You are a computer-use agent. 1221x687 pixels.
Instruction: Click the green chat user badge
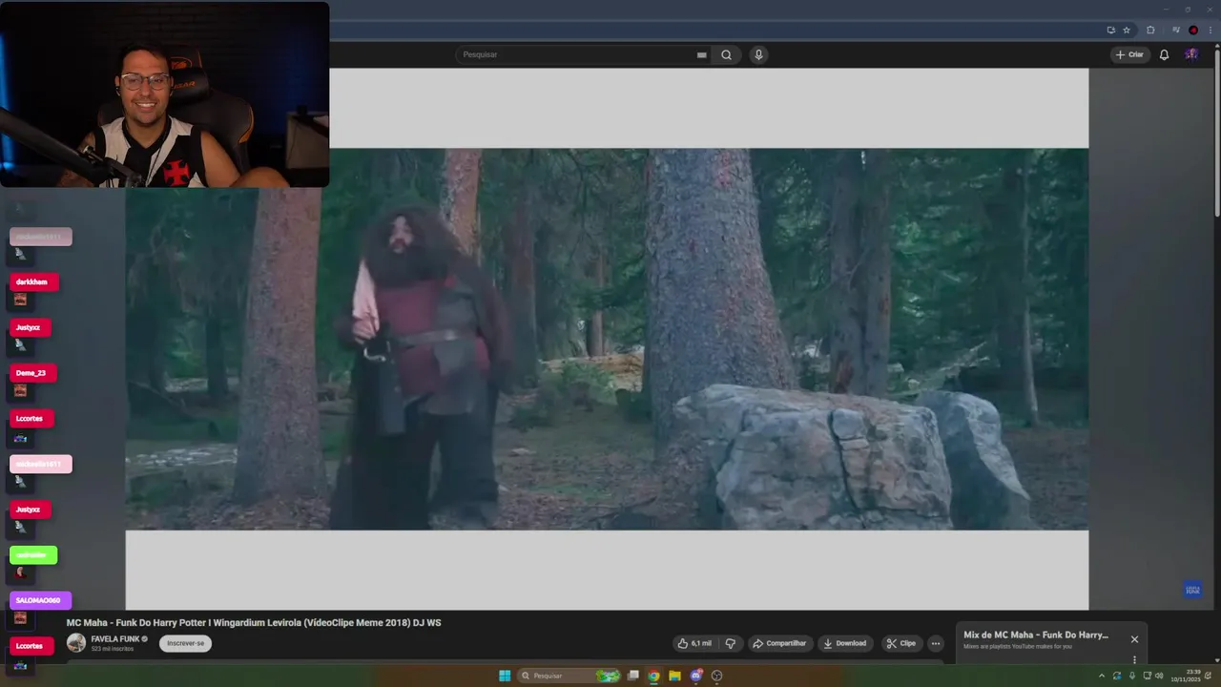tap(33, 554)
